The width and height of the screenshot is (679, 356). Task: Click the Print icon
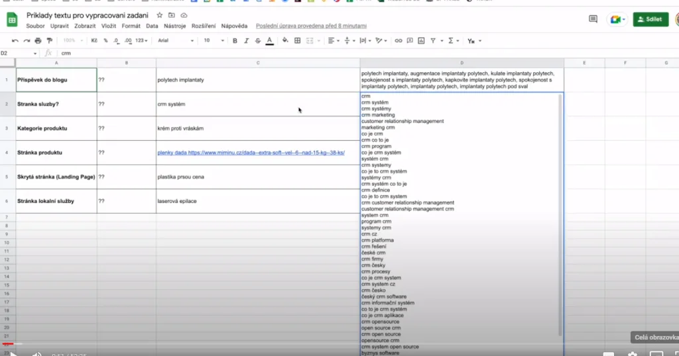pyautogui.click(x=38, y=41)
